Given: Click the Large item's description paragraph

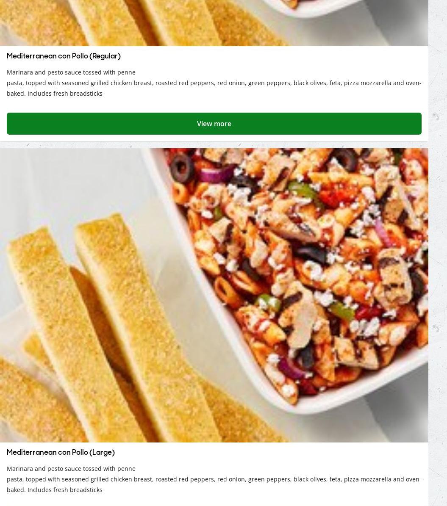Looking at the screenshot, I should 214,479.
